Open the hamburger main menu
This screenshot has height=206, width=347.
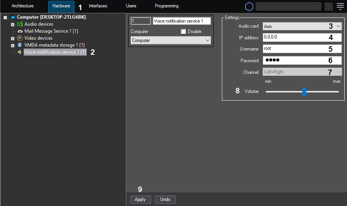340,7
